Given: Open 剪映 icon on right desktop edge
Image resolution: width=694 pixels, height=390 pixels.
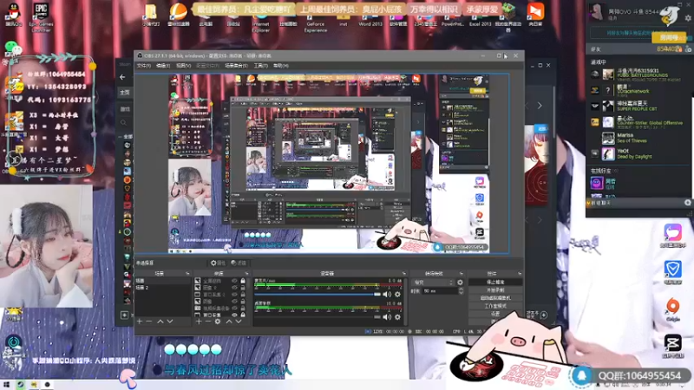Looking at the screenshot, I should [x=672, y=345].
